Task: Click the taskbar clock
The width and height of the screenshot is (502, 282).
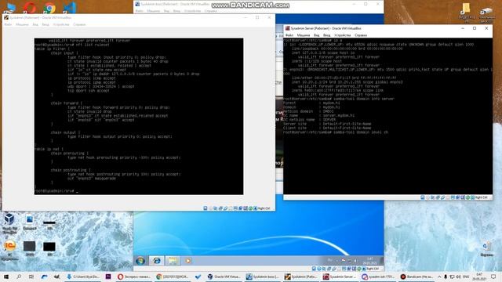Action: pos(479,277)
